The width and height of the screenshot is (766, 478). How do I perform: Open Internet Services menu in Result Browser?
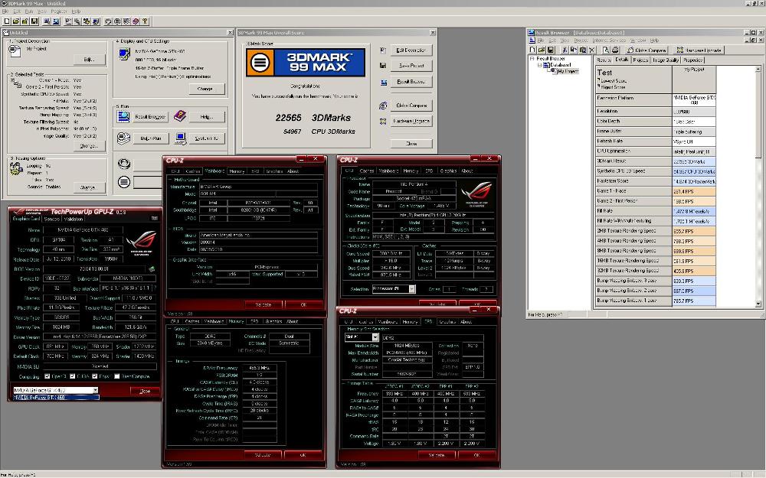pyautogui.click(x=609, y=41)
